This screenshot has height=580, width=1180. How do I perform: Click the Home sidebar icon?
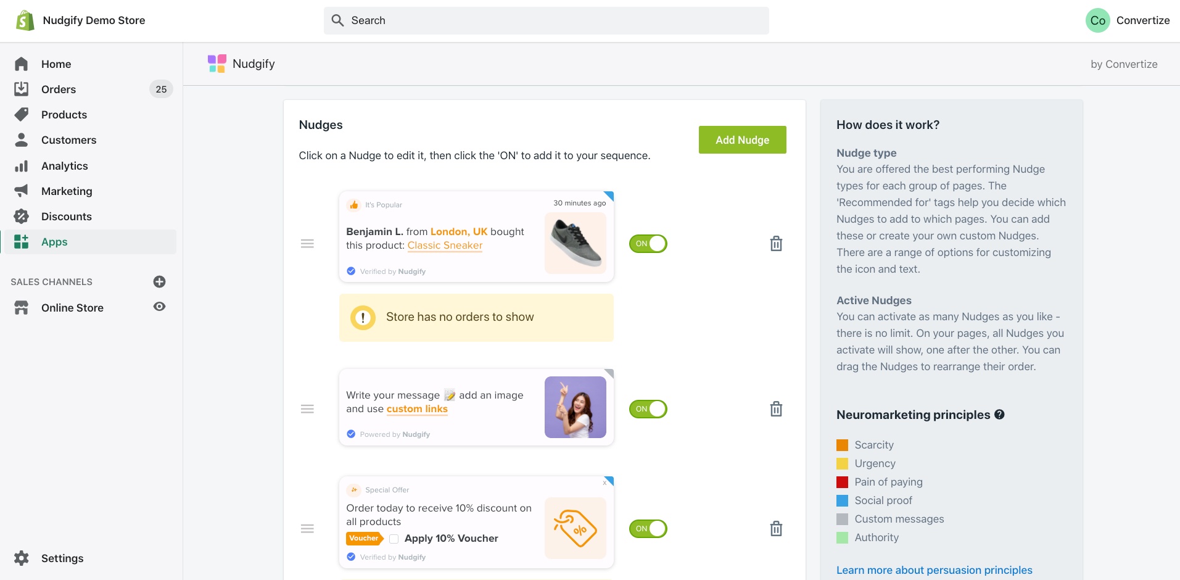point(22,64)
